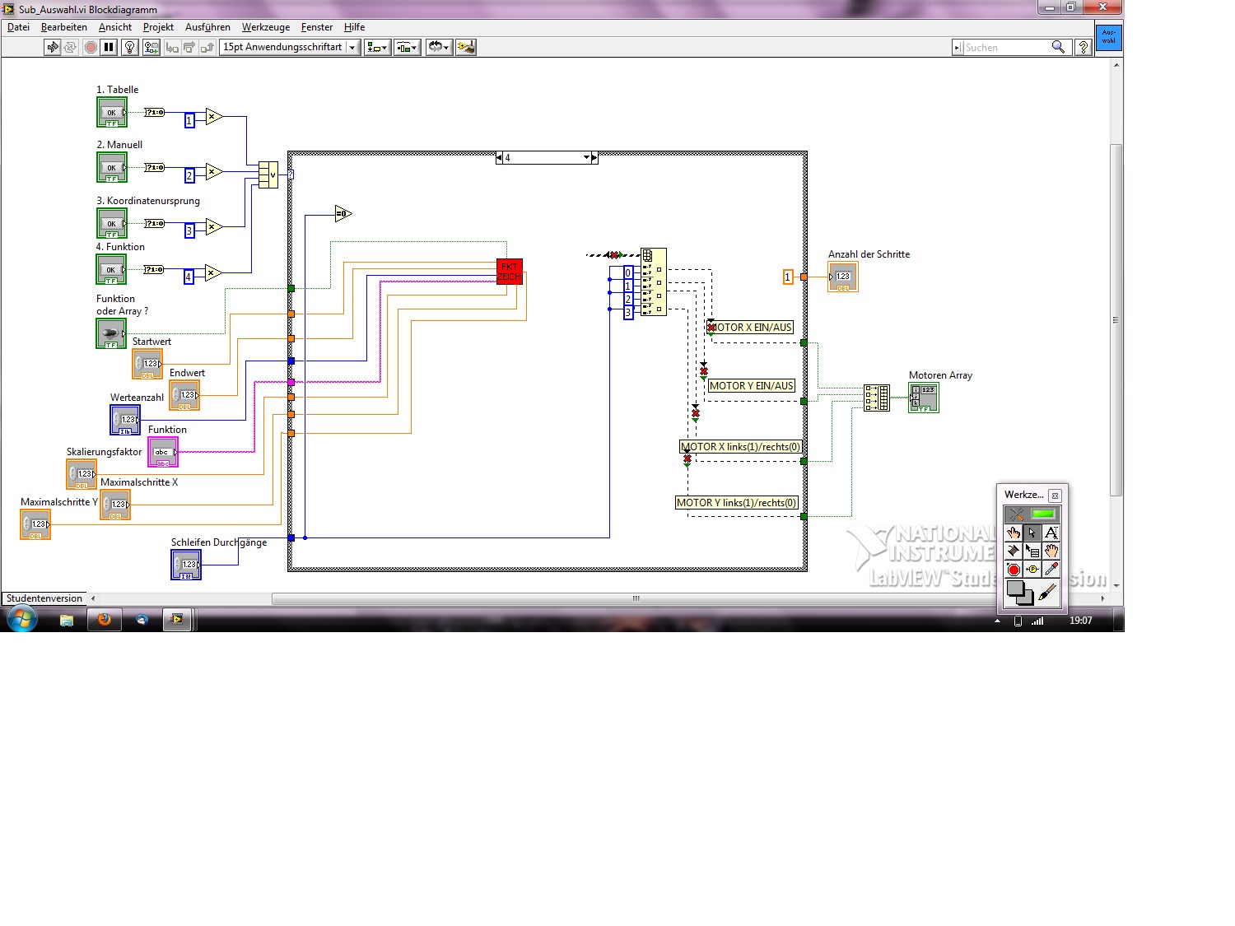The height and width of the screenshot is (926, 1235).
Task: Toggle highlight execution light bulb
Action: [x=129, y=48]
